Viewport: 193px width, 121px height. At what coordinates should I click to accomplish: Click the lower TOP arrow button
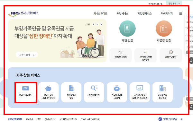tap(191, 107)
